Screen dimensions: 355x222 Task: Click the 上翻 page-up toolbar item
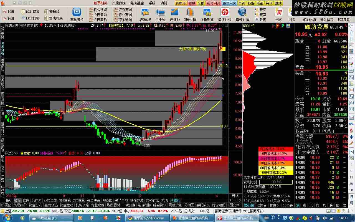pyautogui.click(x=8, y=12)
